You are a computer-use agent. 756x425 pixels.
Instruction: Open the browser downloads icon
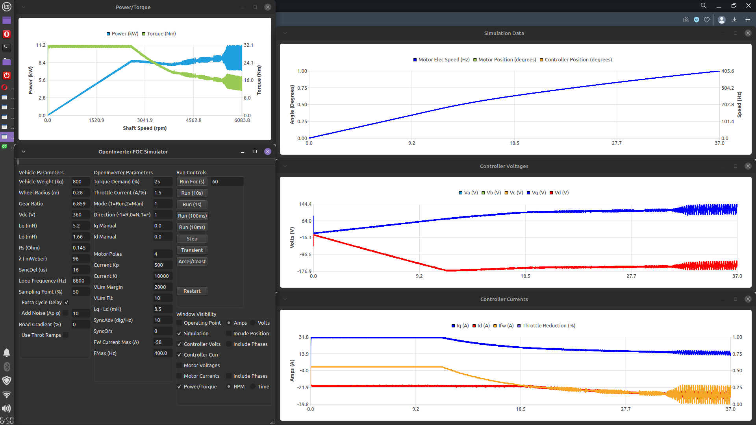(x=734, y=20)
